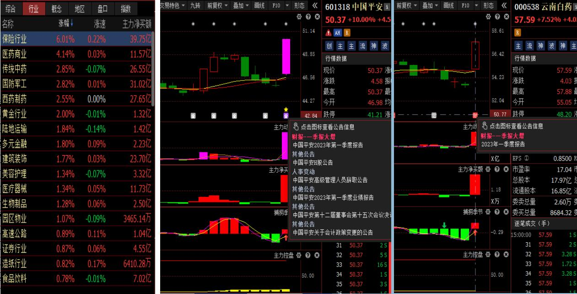Click 九转 button in 中国平安 toolbar
577x294 pixels.
(x=195, y=5)
